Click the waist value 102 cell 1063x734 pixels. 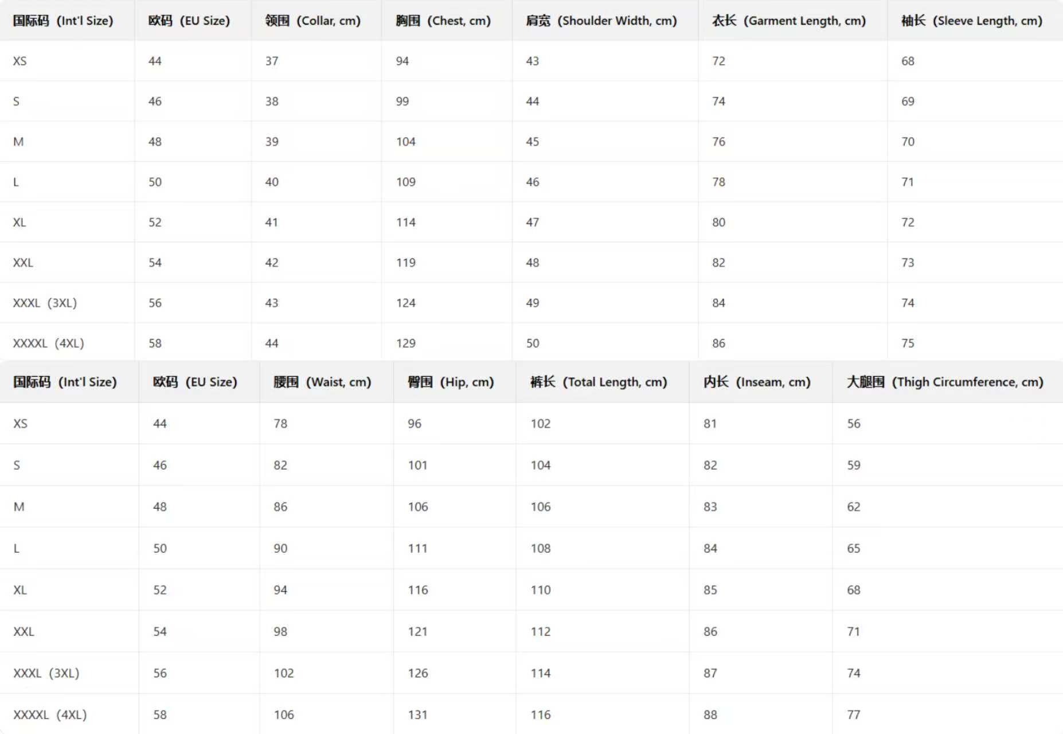click(283, 673)
